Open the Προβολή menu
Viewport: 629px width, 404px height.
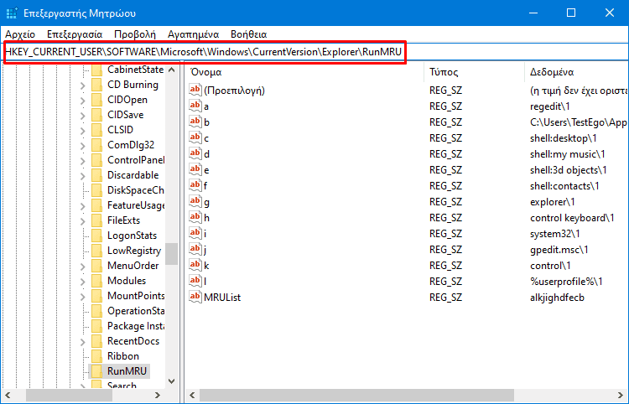click(x=135, y=34)
